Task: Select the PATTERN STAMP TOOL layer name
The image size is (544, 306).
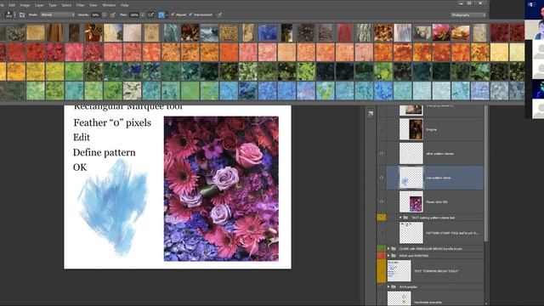Action: tap(451, 233)
